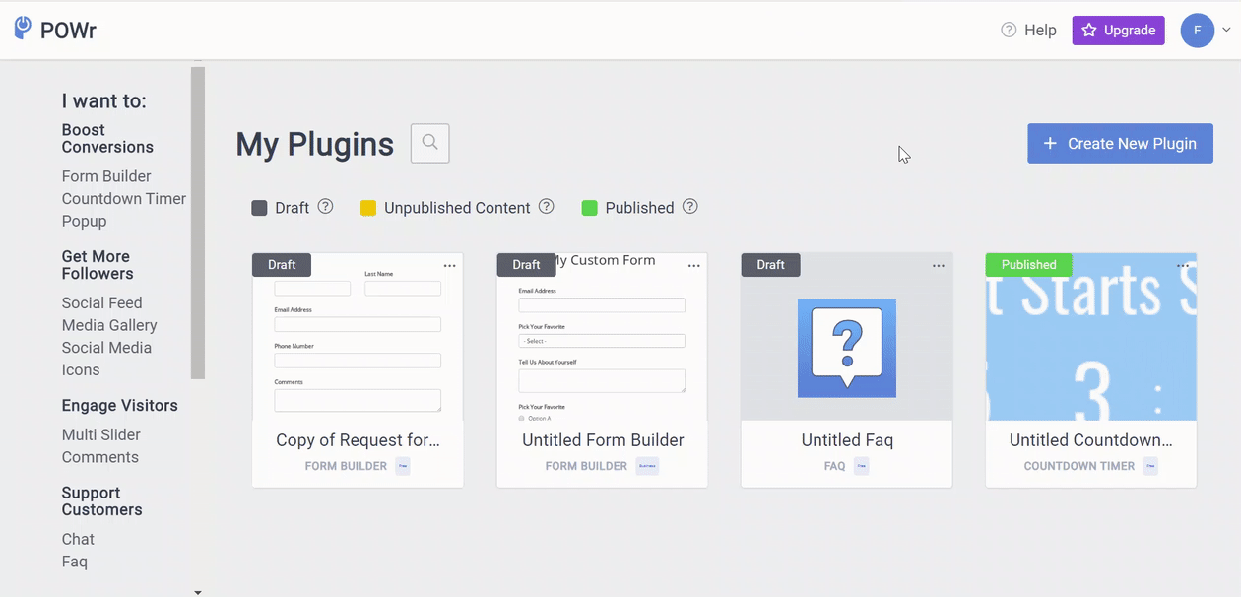Click the Business badge on Untitled Form Builder
The width and height of the screenshot is (1241, 597).
pyautogui.click(x=647, y=466)
